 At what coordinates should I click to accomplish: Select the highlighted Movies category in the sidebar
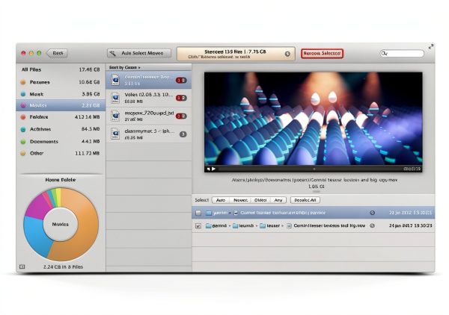pos(61,105)
